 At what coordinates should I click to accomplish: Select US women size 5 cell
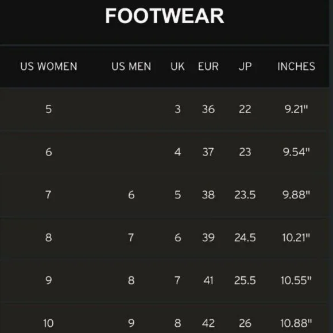49,109
